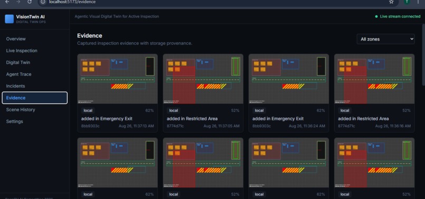Open the Digital Twin section

click(35, 63)
